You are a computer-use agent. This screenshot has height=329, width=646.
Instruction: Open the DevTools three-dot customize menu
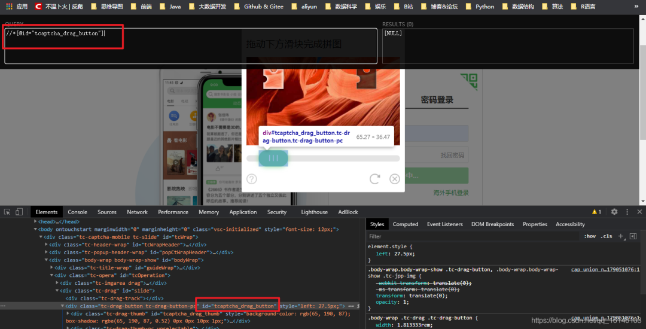[627, 212]
